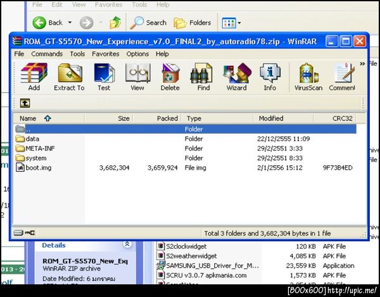Image resolution: width=380 pixels, height=297 pixels.
Task: Click data folder date 22/12/2555 11:09
Action: coord(283,139)
